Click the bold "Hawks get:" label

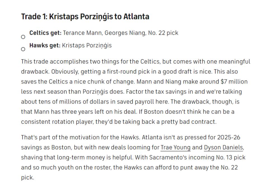pyautogui.click(x=45, y=45)
